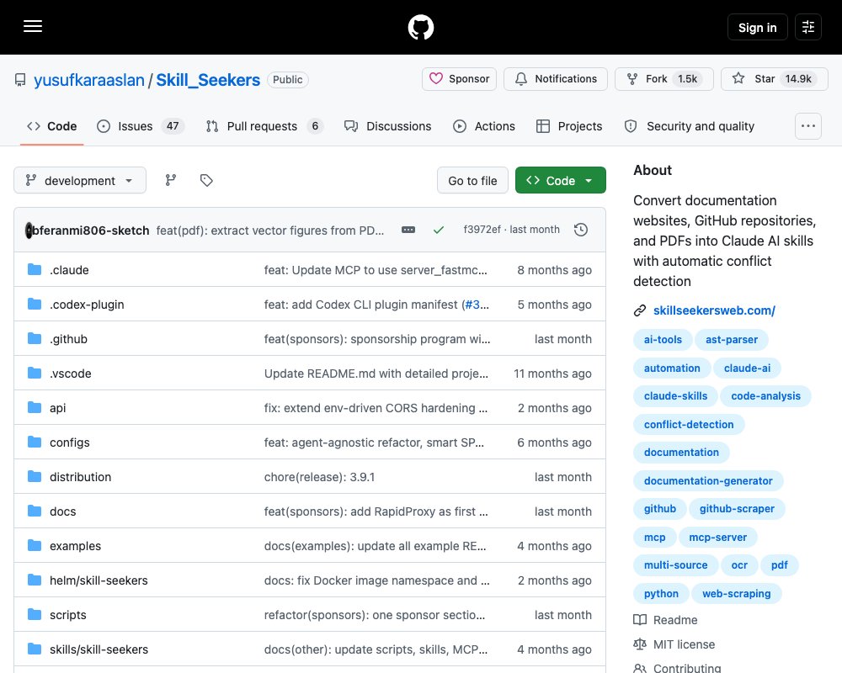The height and width of the screenshot is (673, 842).
Task: Open commit hash f3972ef
Action: tap(482, 230)
